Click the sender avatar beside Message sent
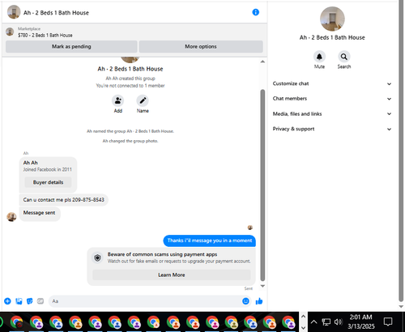The height and width of the screenshot is (332, 405). click(x=11, y=217)
